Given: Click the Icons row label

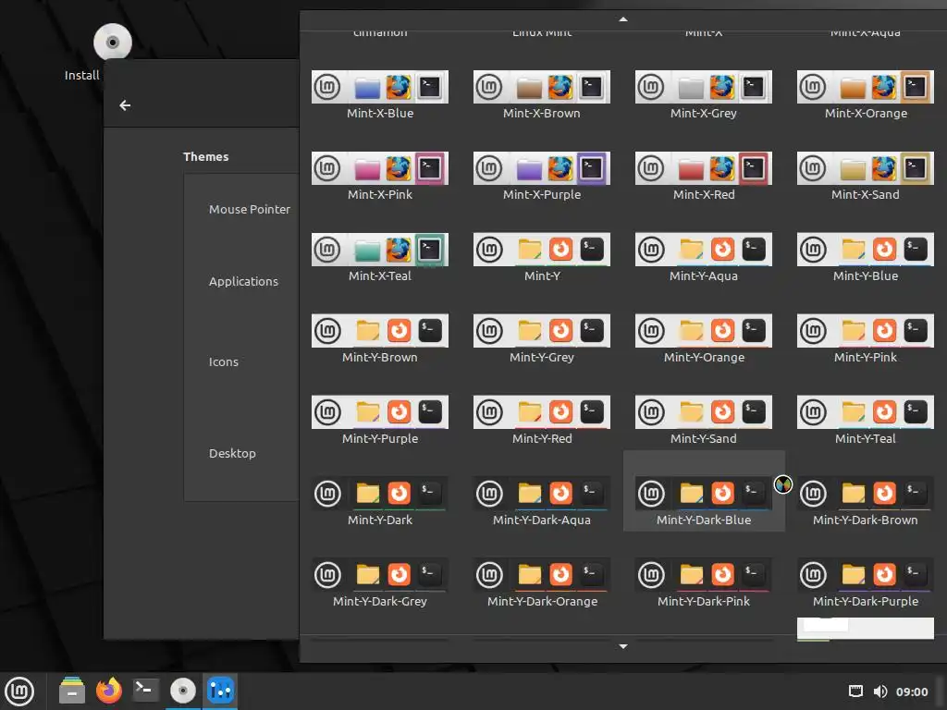Looking at the screenshot, I should click(x=224, y=362).
